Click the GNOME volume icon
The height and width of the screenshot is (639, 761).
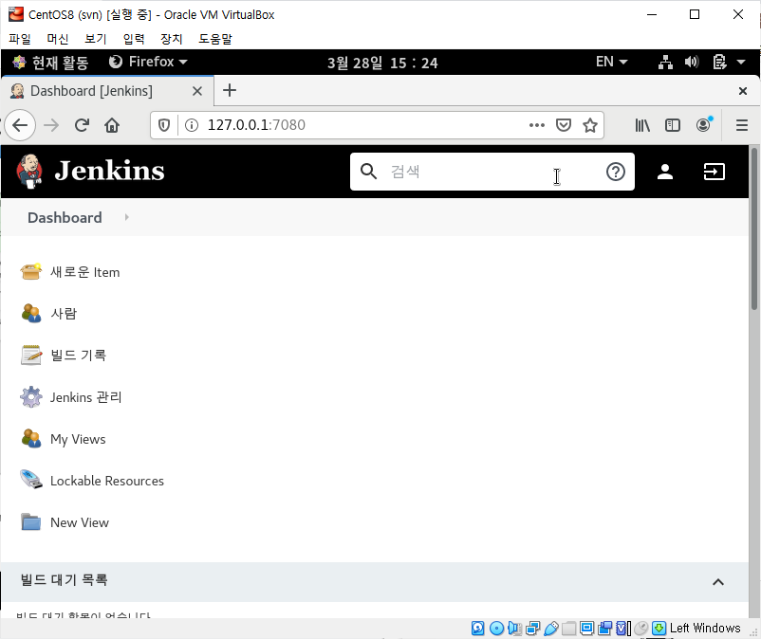692,62
